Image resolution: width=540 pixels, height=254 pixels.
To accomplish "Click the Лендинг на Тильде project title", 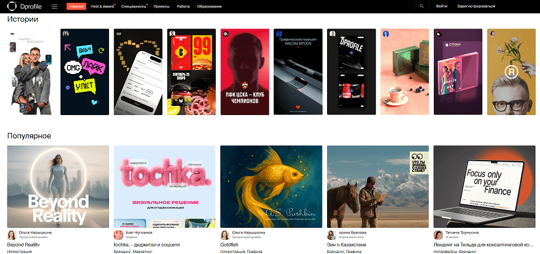I will coord(484,245).
